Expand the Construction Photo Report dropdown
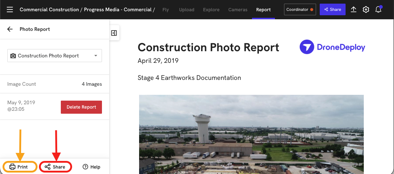 coord(55,56)
